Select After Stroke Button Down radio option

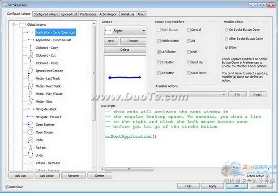226,39
